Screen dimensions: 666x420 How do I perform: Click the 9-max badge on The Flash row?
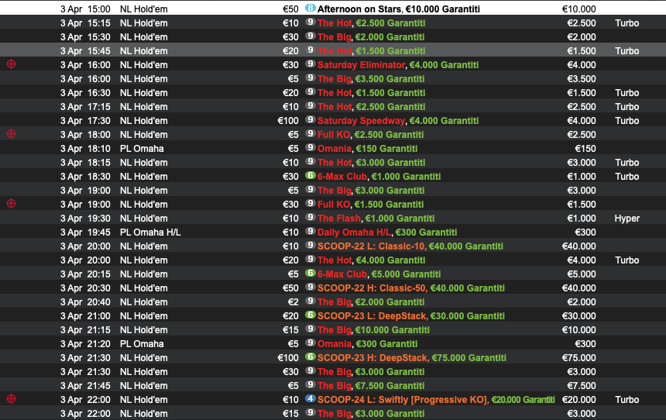point(311,218)
